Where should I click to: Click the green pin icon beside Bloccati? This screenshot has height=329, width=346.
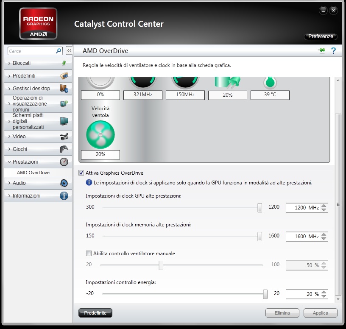[64, 63]
